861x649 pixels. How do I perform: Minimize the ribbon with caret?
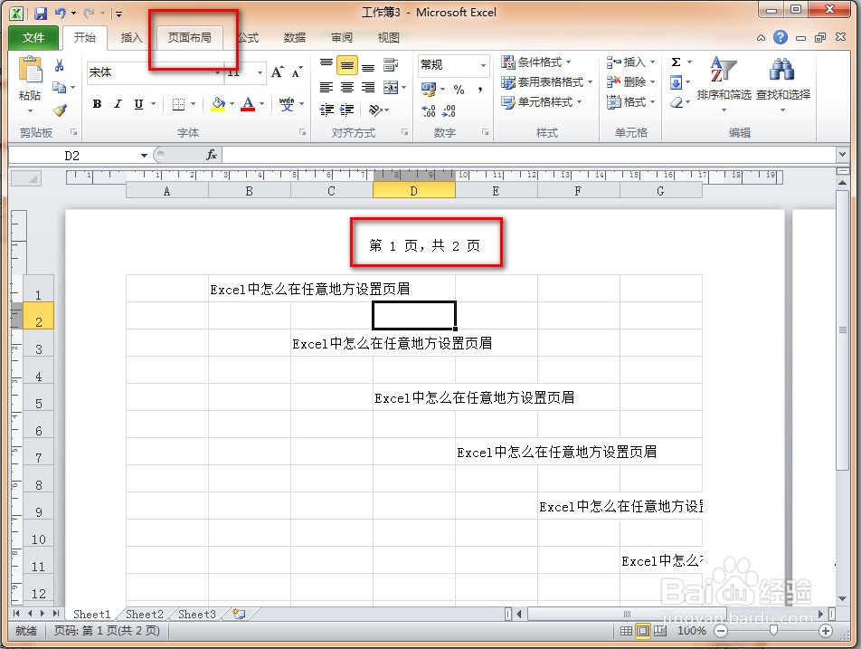point(762,38)
